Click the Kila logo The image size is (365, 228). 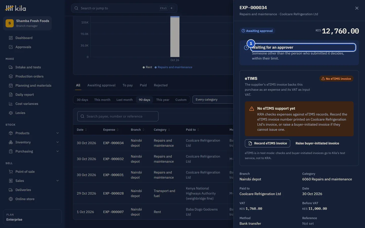[x=15, y=8]
